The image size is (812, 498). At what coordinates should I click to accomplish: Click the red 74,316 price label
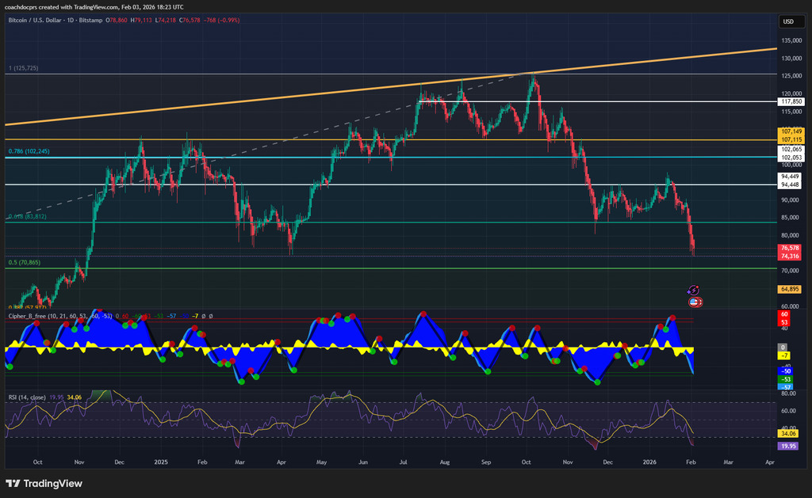tap(789, 257)
